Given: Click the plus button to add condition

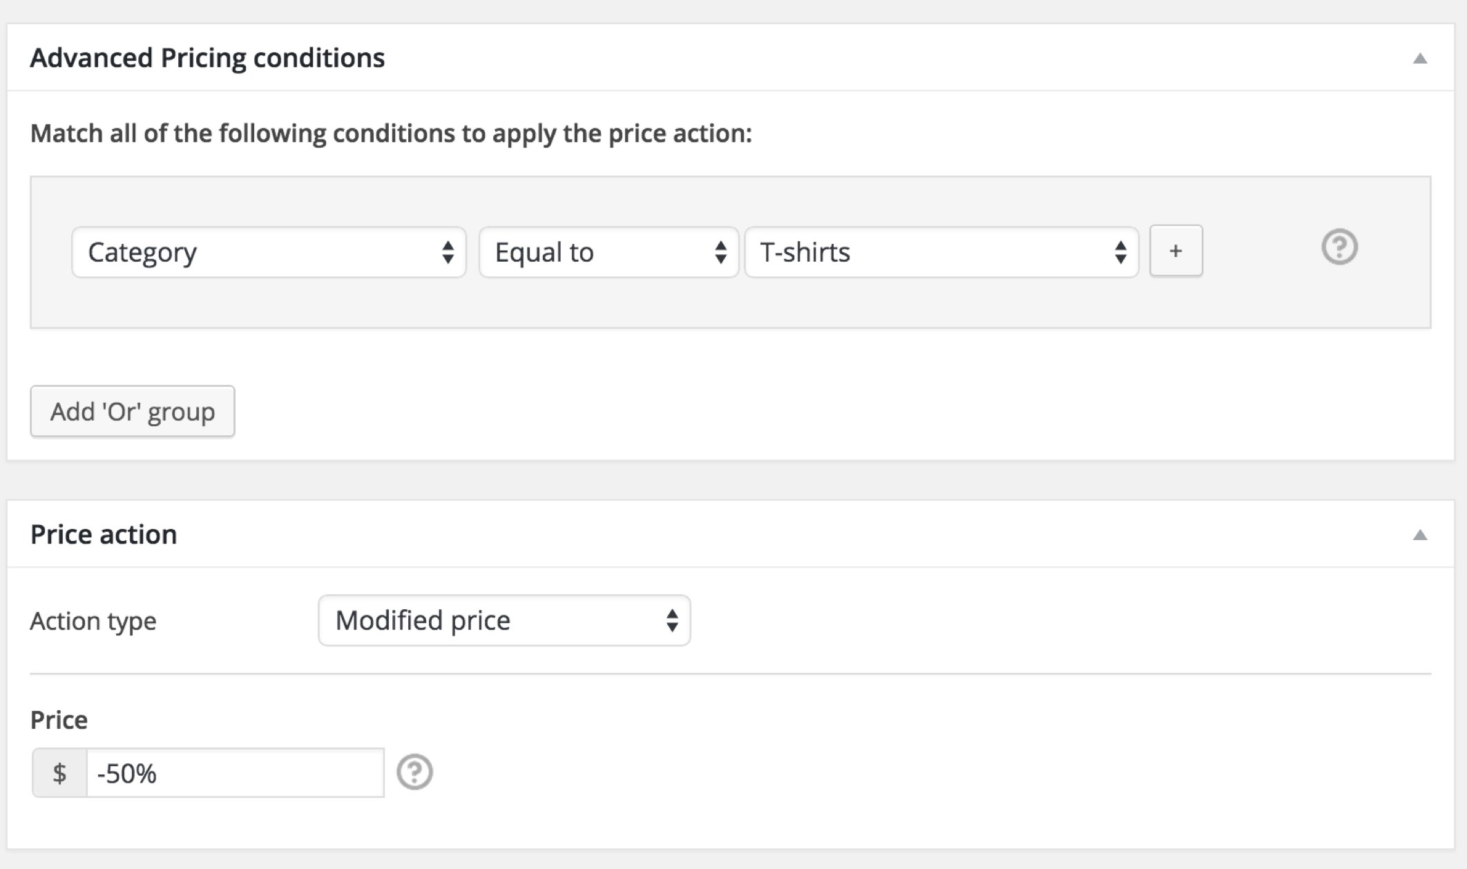Looking at the screenshot, I should pyautogui.click(x=1176, y=251).
